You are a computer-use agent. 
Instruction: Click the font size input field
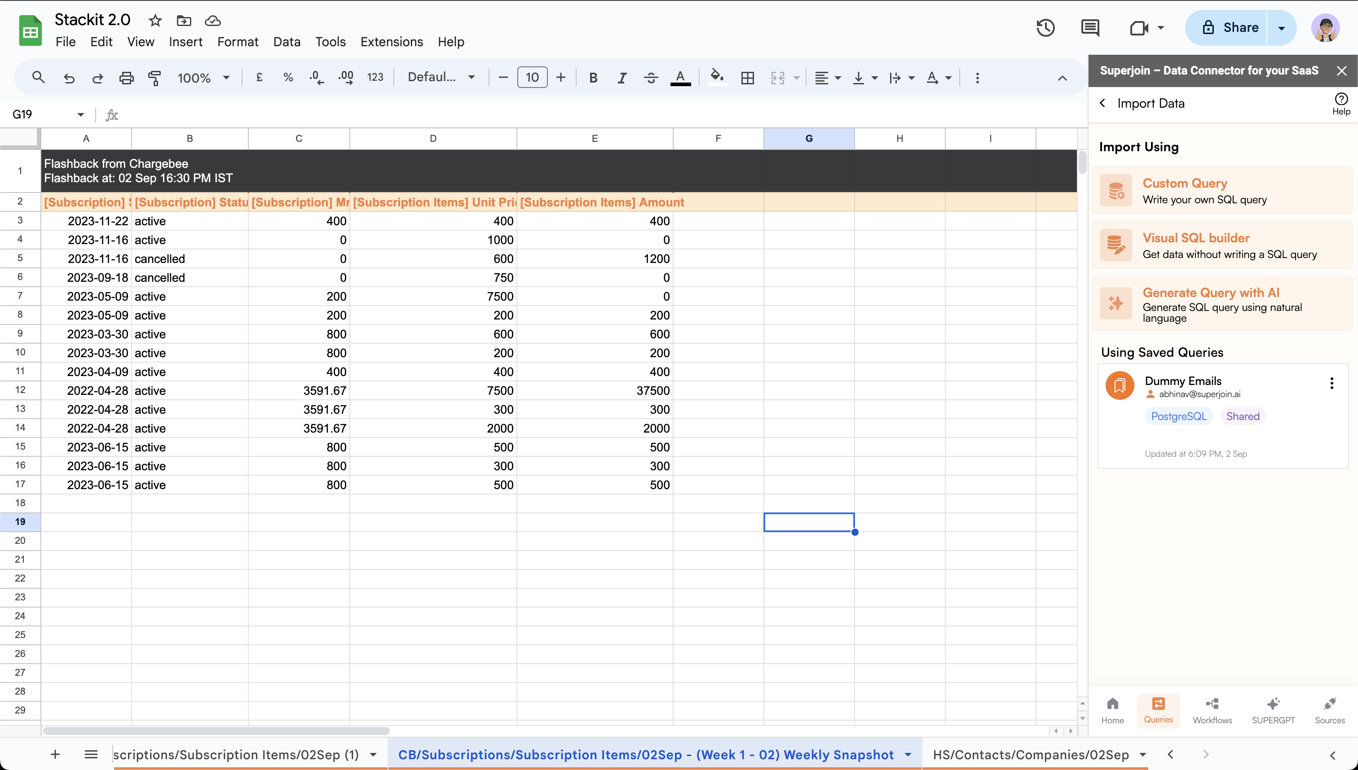[x=532, y=78]
